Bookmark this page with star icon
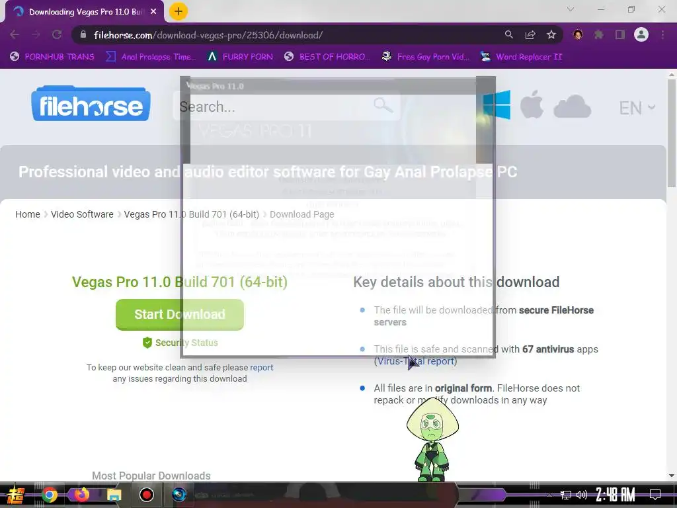 pos(551,34)
